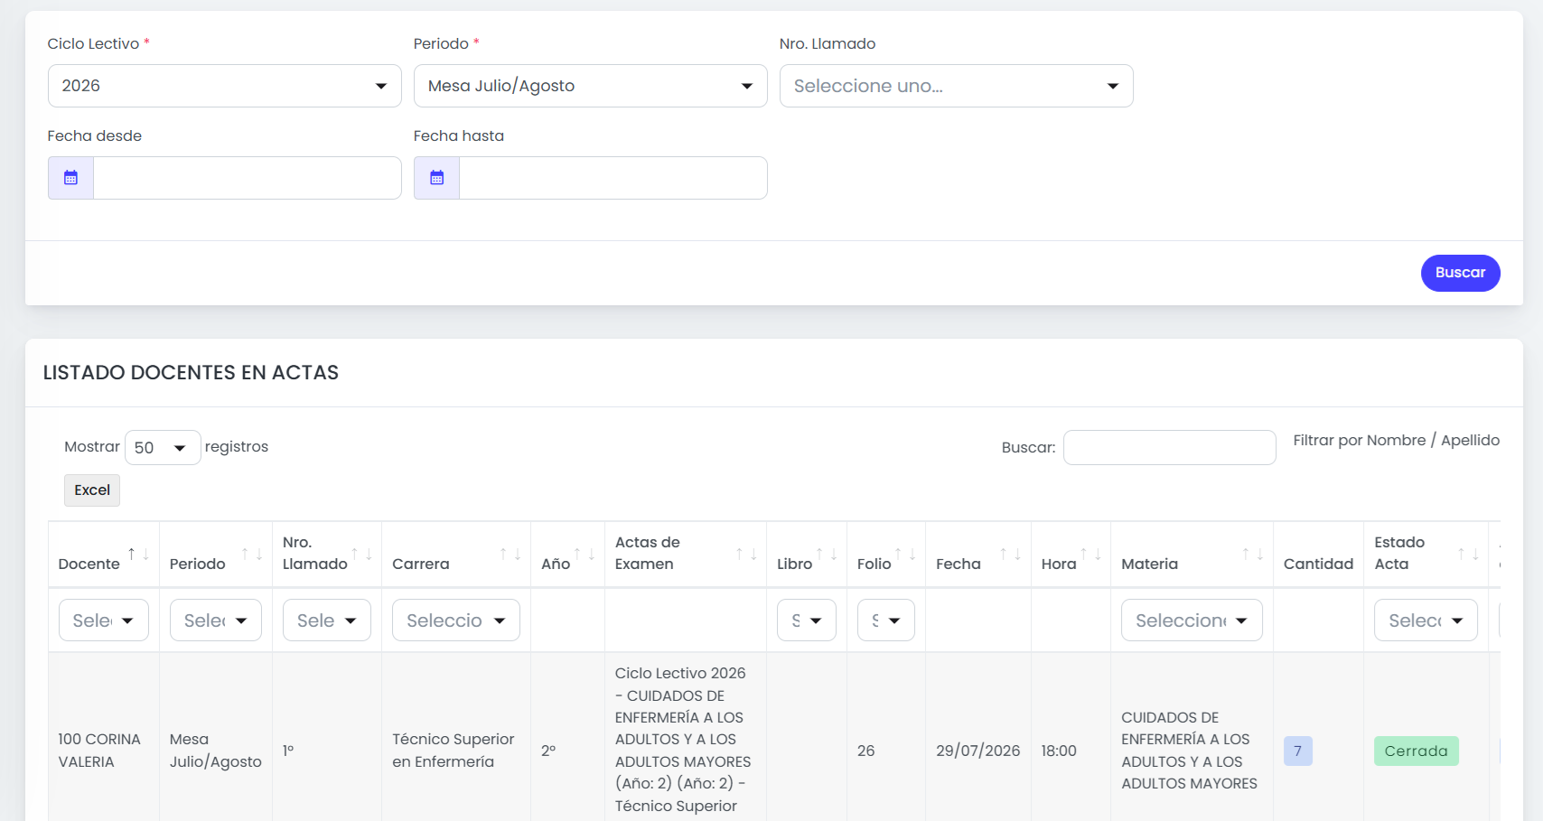Click the hour cell 18:00

[x=1059, y=751]
